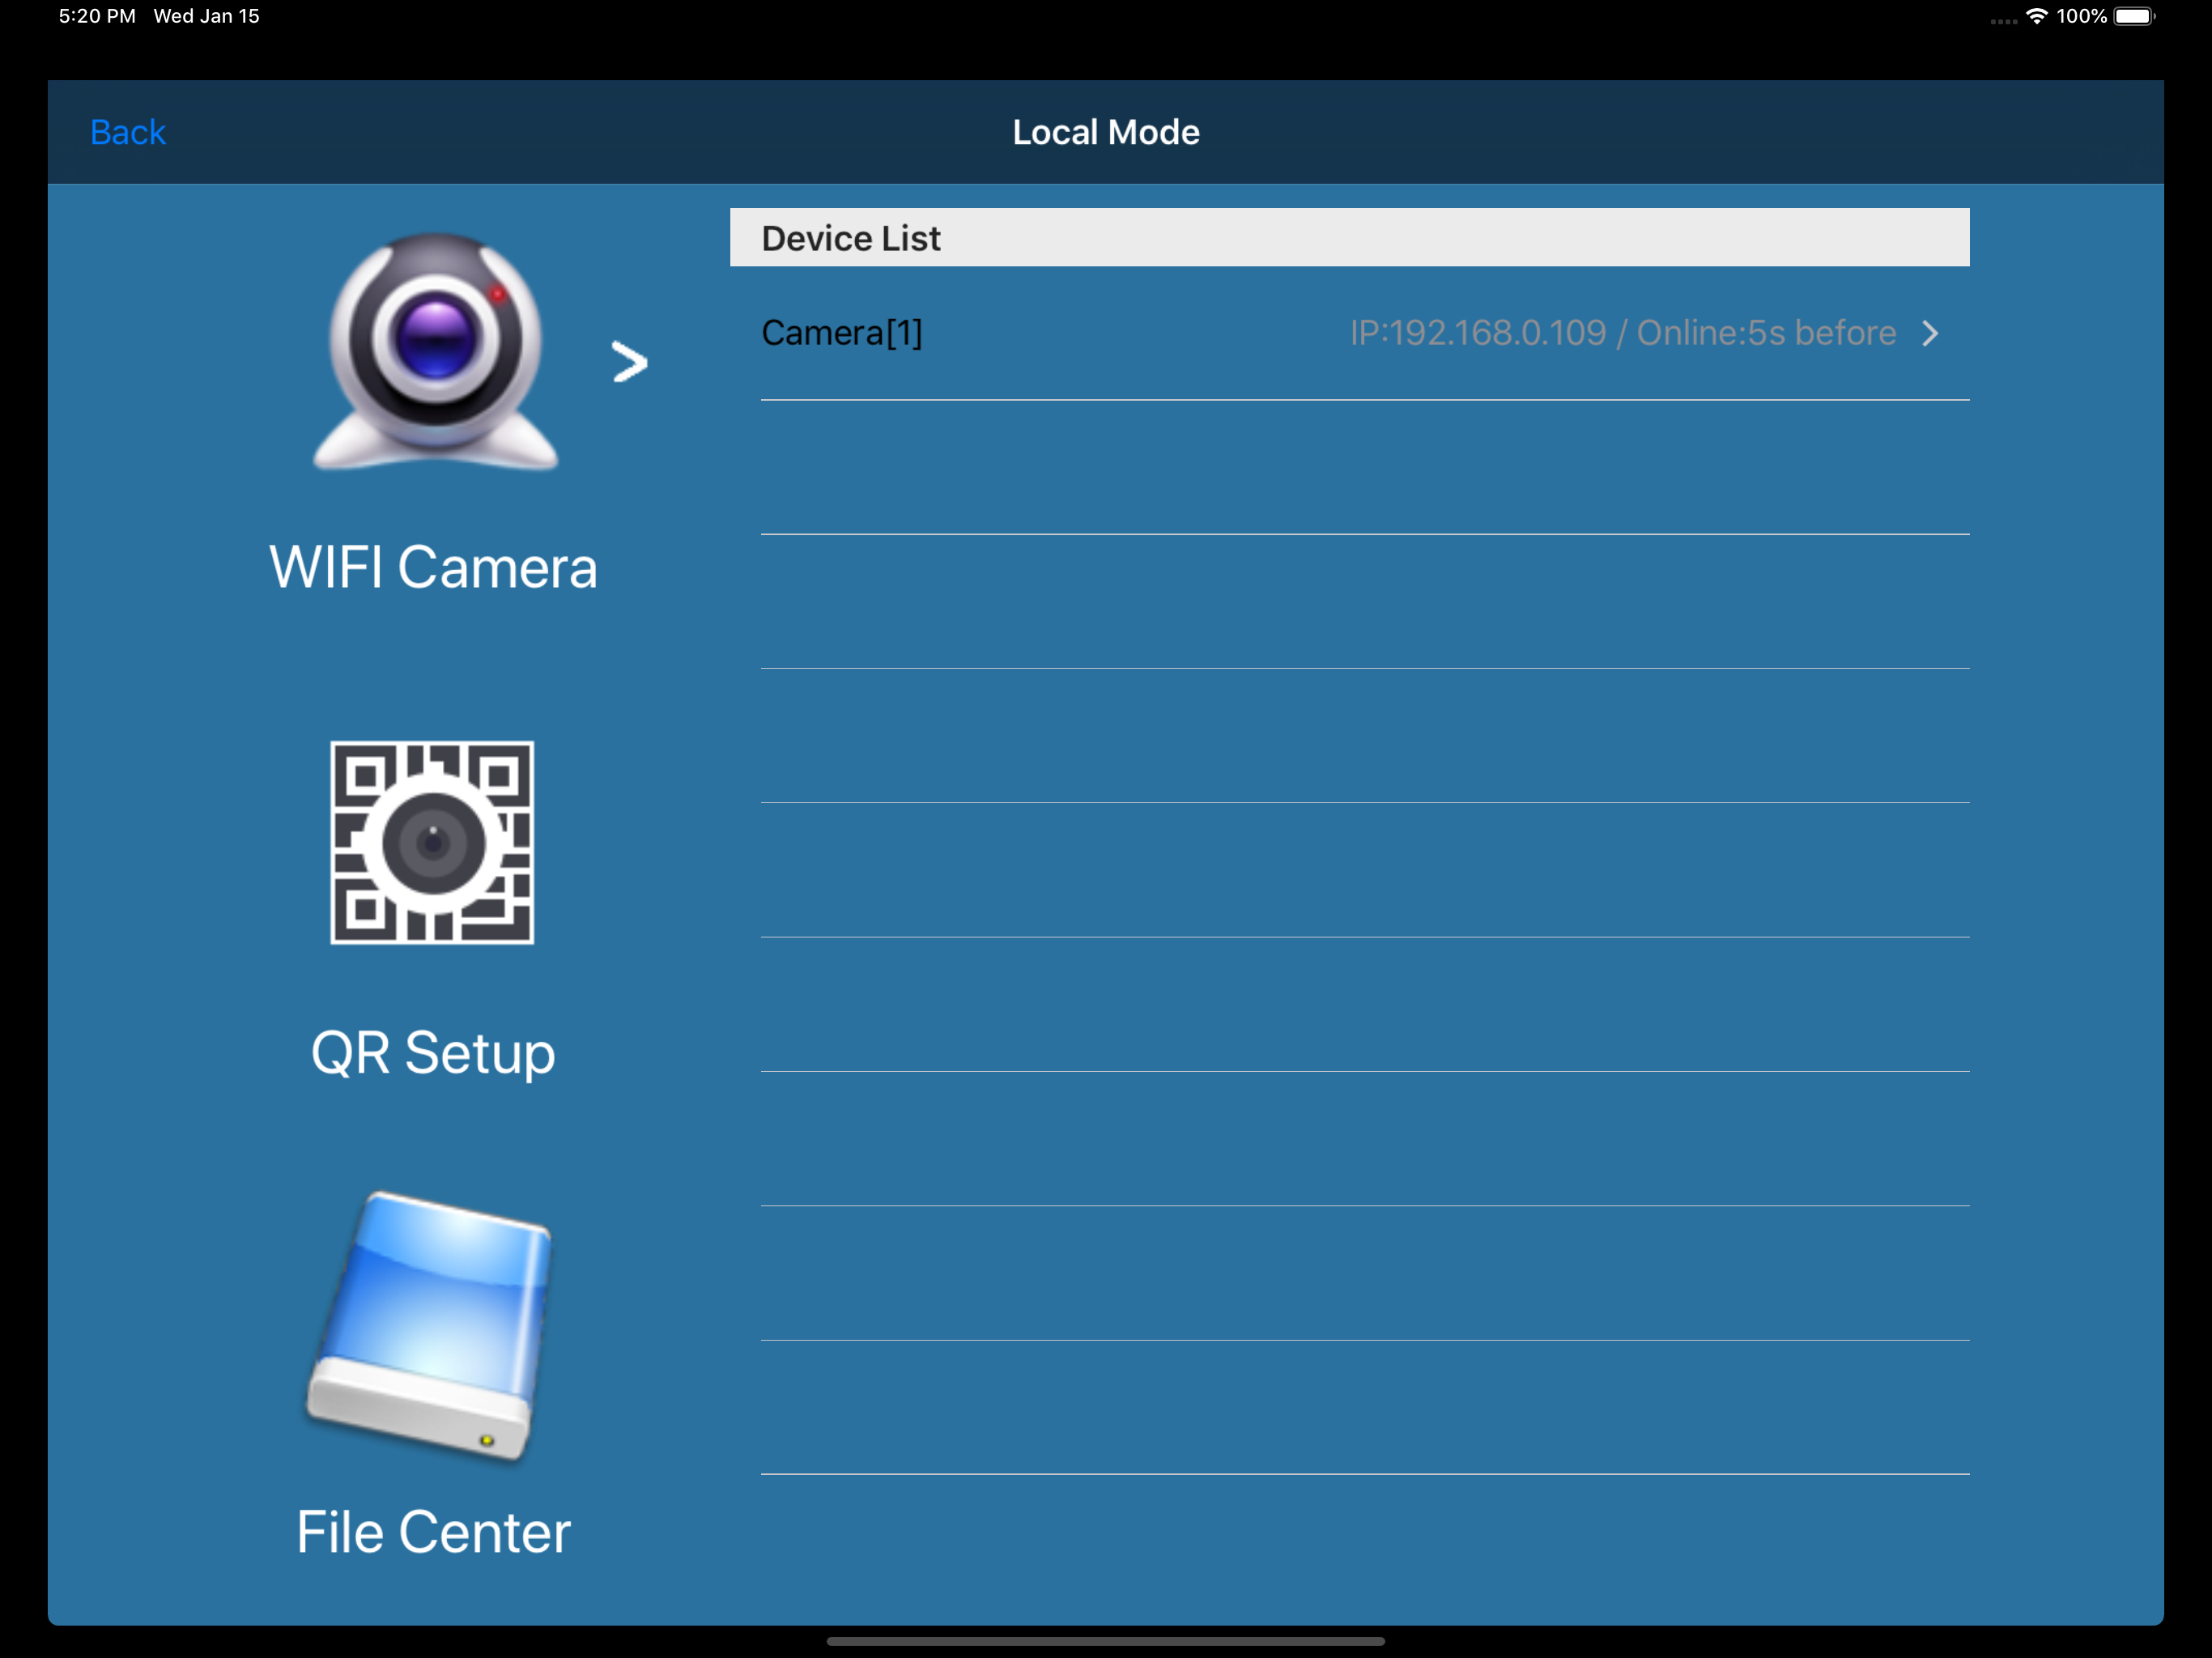
Task: Select the File Center label
Action: [433, 1532]
